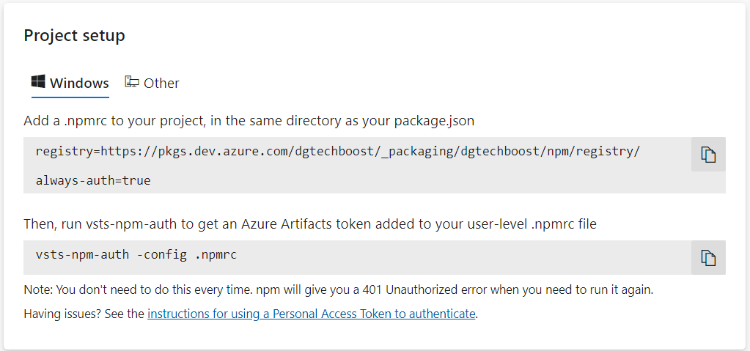The image size is (750, 351).
Task: Click the 'Having issues? See the' text
Action: click(x=84, y=314)
